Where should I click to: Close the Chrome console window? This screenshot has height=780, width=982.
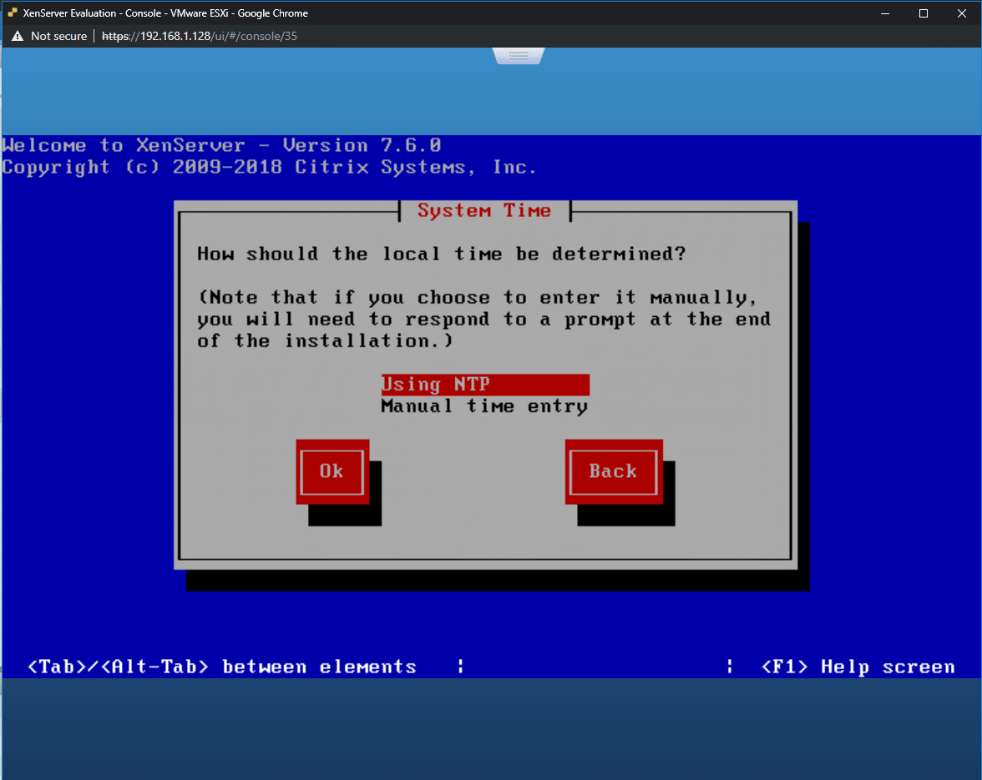coord(962,13)
